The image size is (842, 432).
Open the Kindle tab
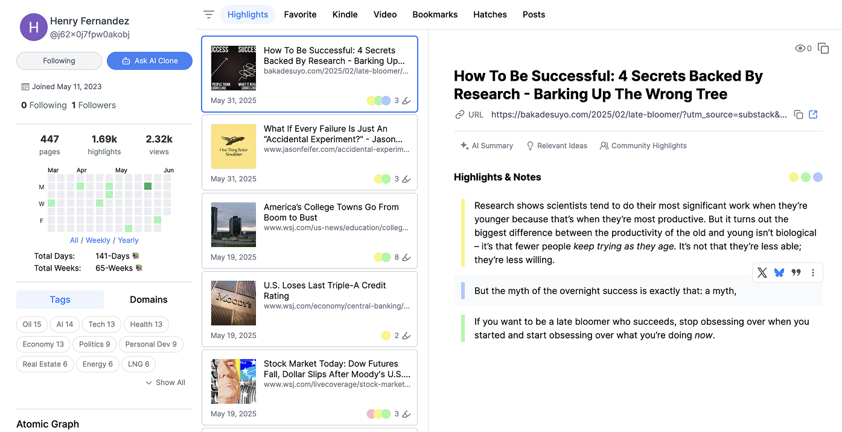coord(345,14)
